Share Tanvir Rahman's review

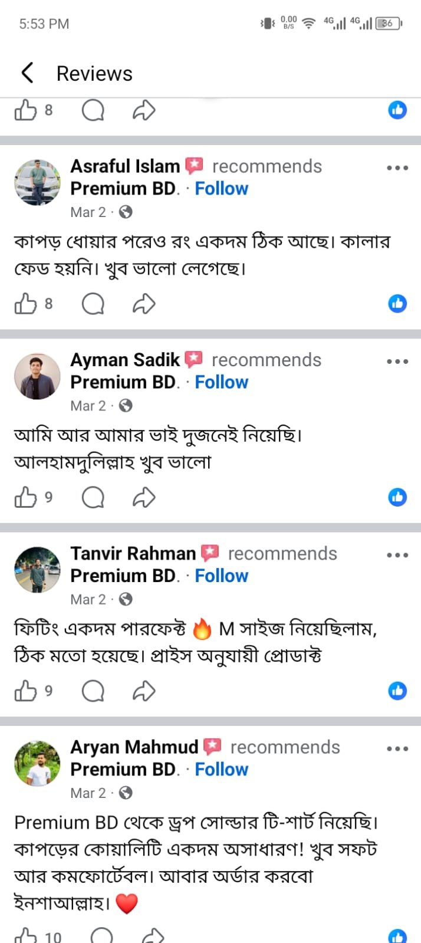pyautogui.click(x=144, y=691)
